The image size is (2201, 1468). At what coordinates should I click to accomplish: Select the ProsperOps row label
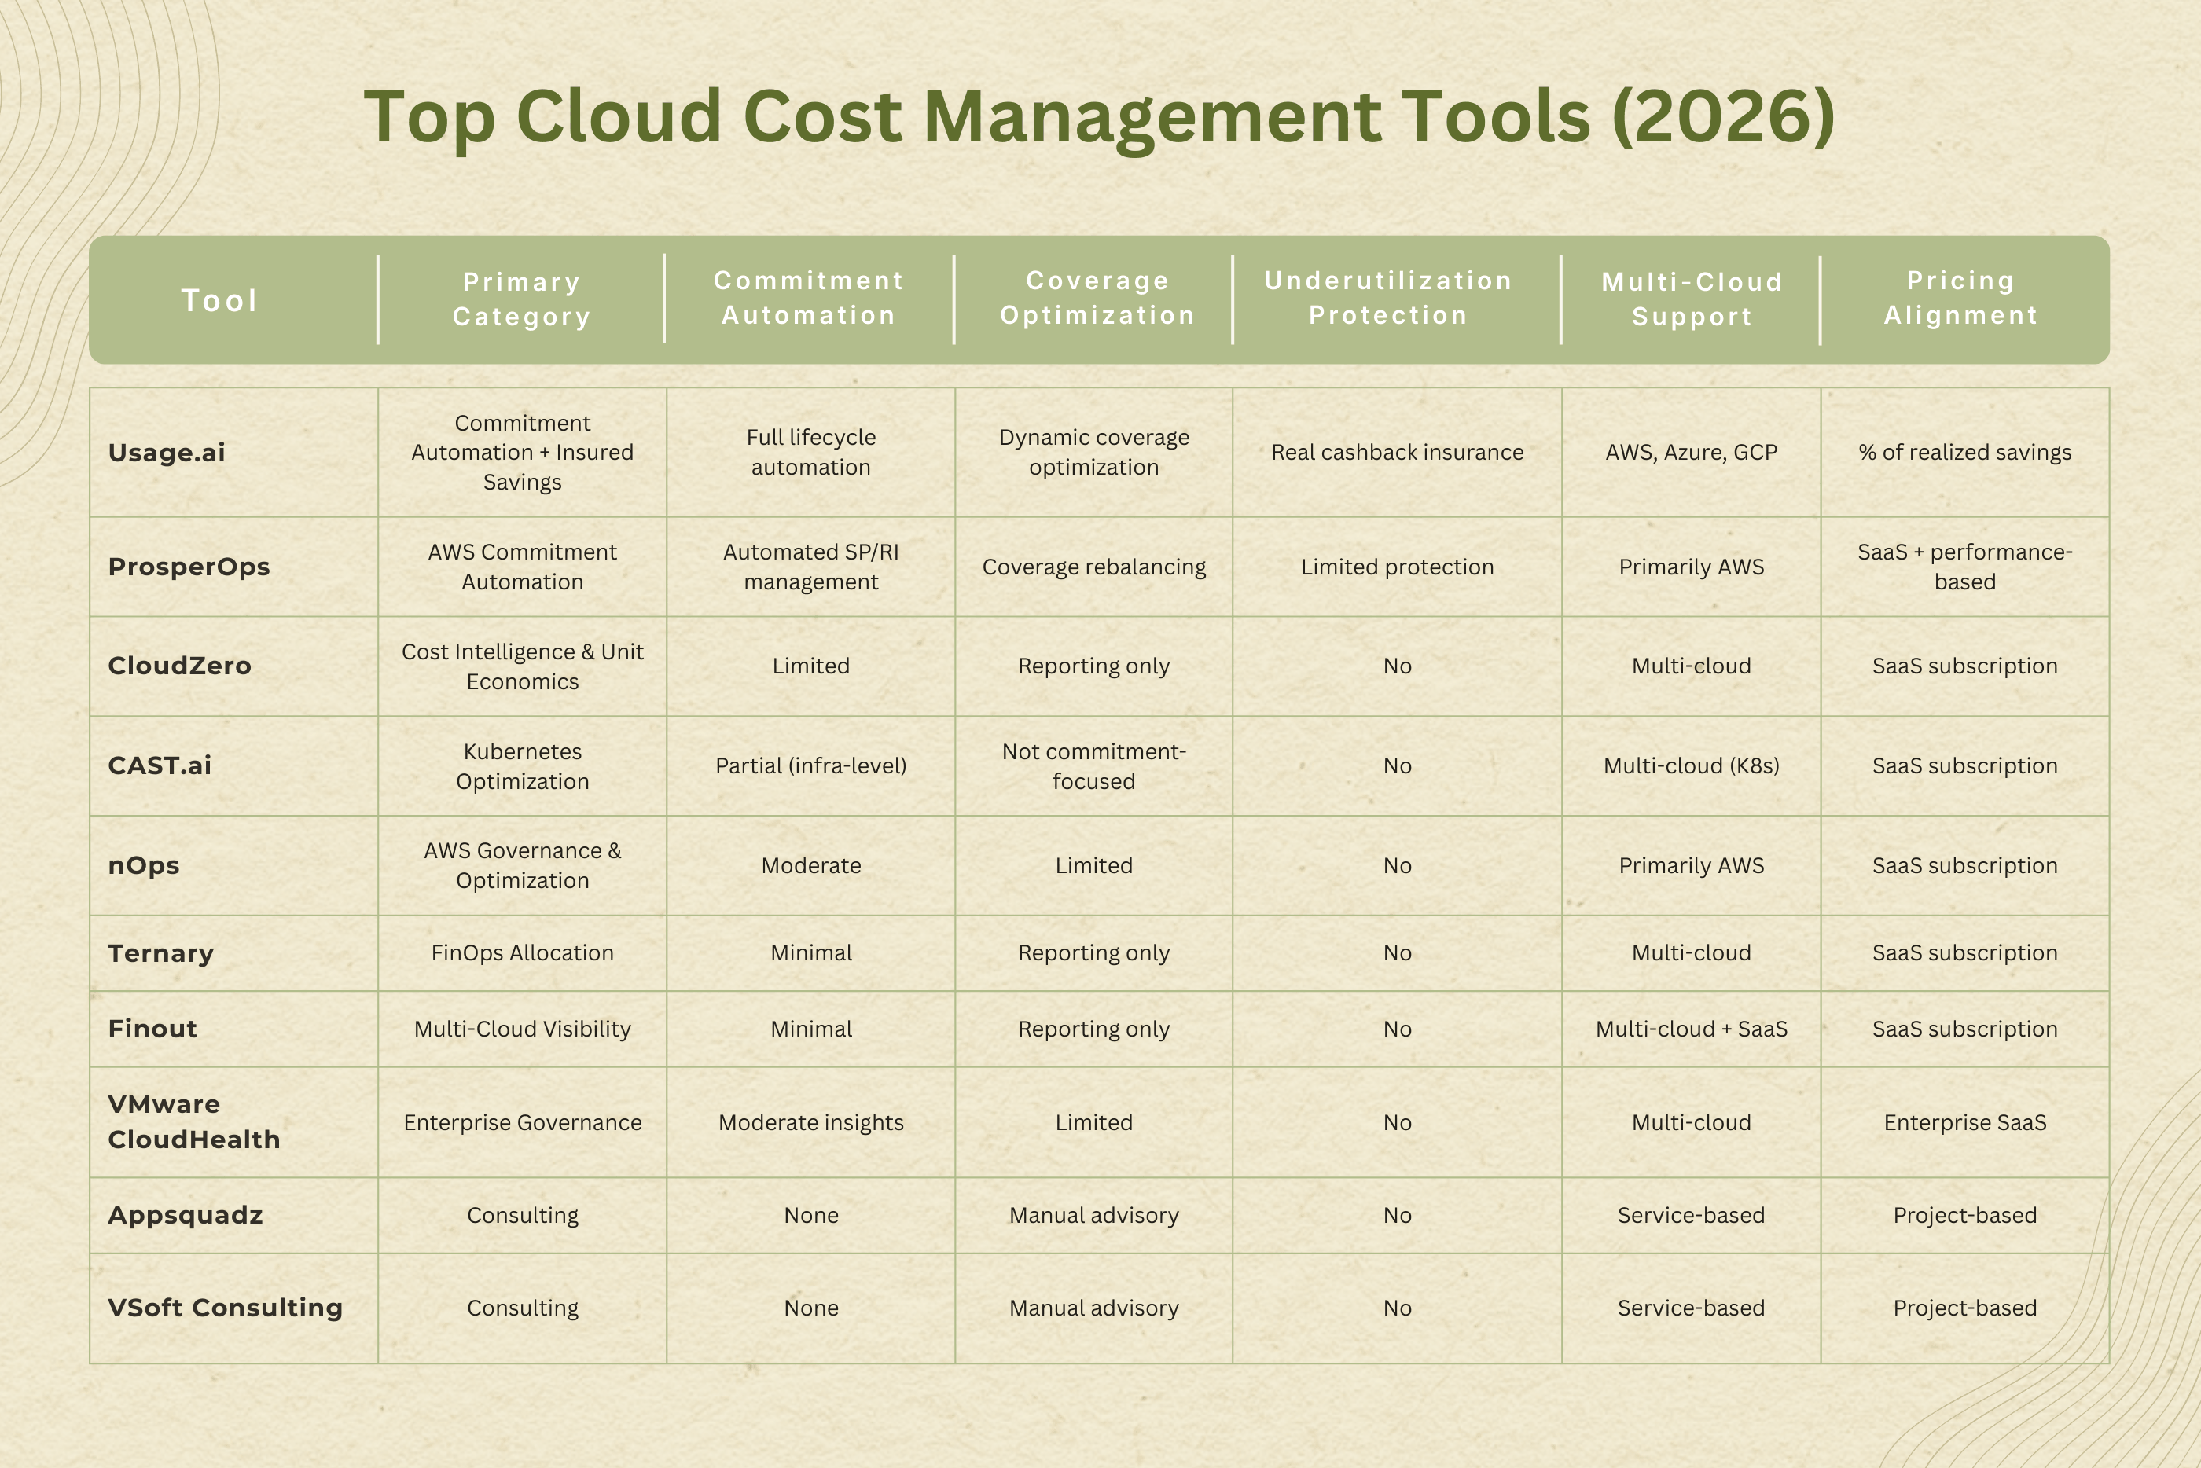coord(189,567)
